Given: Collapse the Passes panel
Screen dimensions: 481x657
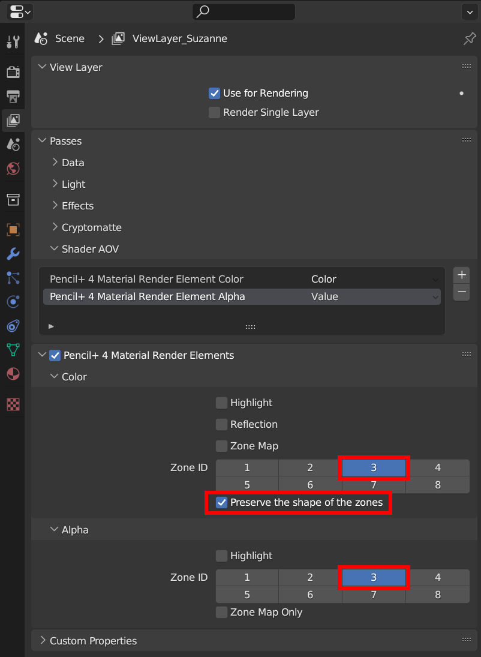Looking at the screenshot, I should point(42,140).
